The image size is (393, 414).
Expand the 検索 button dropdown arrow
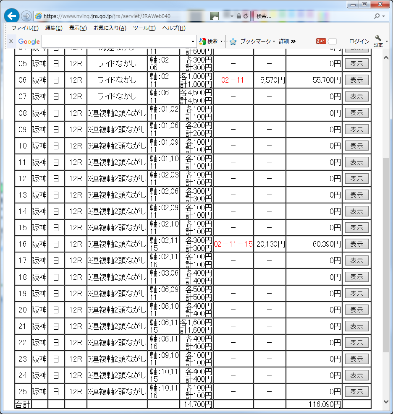point(221,41)
